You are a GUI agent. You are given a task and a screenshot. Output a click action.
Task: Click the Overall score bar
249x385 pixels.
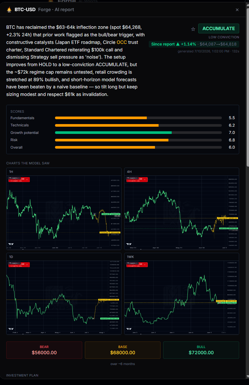click(x=138, y=147)
